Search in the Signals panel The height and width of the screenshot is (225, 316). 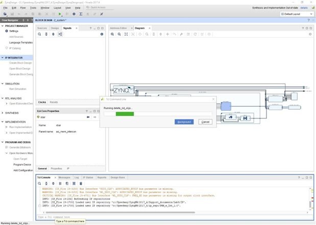point(40,34)
